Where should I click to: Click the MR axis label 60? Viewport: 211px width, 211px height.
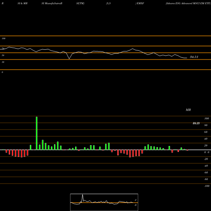(206, 132)
